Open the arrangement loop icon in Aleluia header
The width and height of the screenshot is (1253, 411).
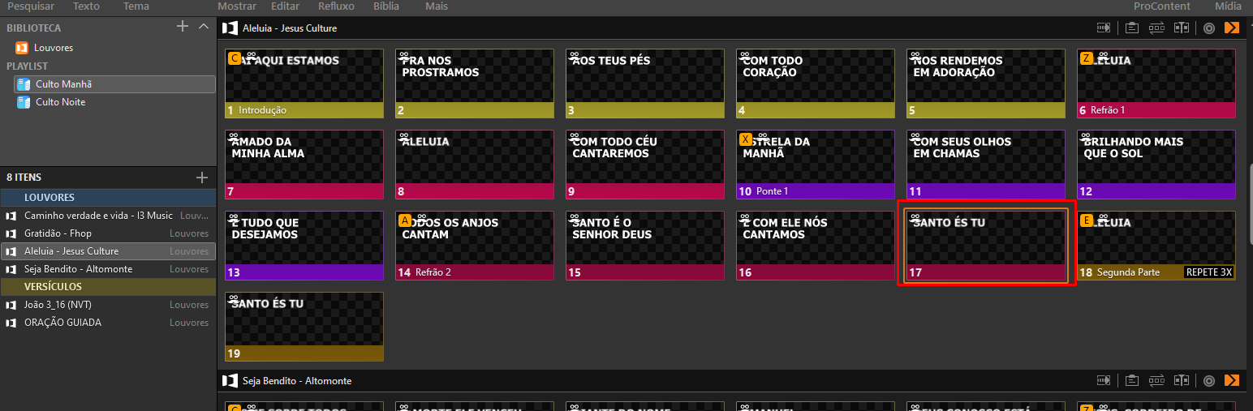click(x=1156, y=28)
